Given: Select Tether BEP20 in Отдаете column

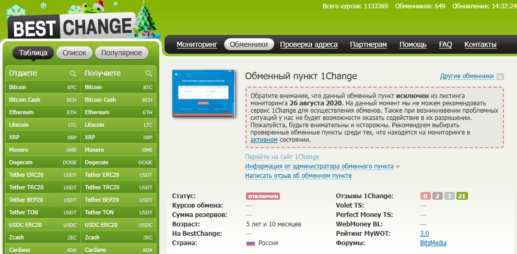Looking at the screenshot, I should tap(43, 200).
